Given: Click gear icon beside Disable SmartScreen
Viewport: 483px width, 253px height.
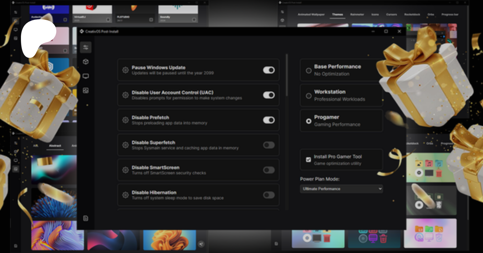Looking at the screenshot, I should pyautogui.click(x=125, y=170).
